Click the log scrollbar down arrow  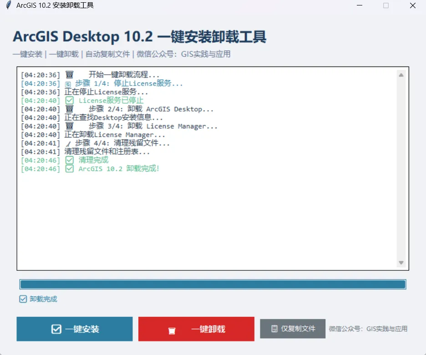pyautogui.click(x=401, y=263)
